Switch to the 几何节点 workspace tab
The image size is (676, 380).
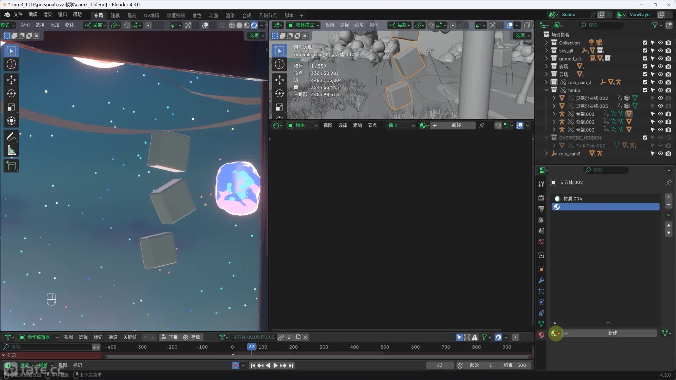(x=268, y=15)
